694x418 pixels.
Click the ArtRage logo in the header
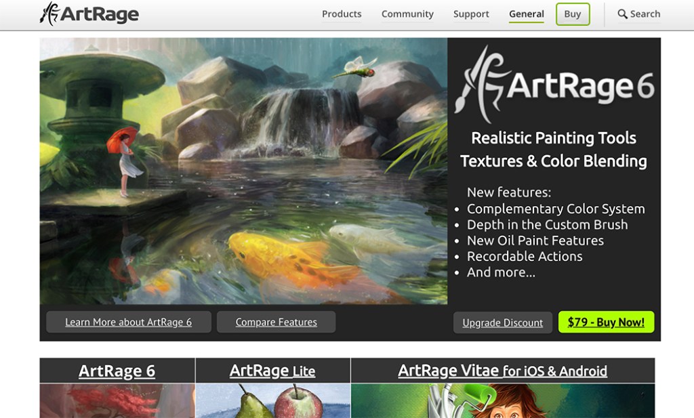tap(89, 14)
